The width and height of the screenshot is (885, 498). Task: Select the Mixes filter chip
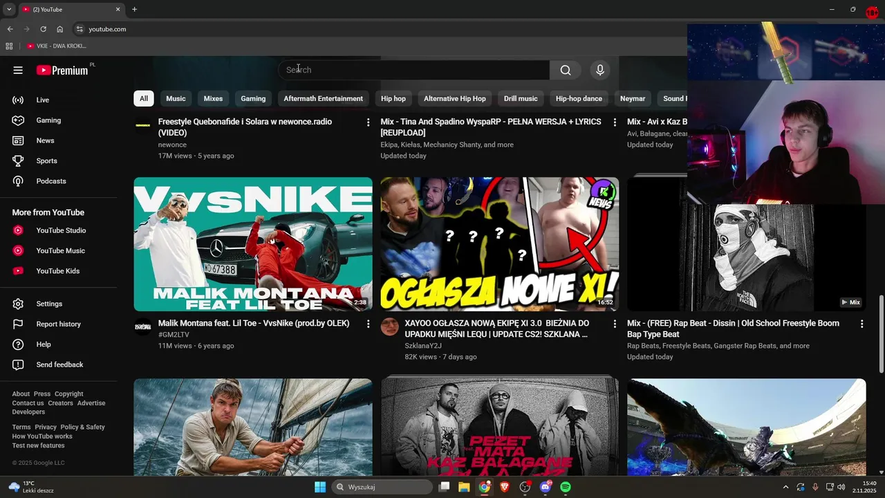point(213,99)
